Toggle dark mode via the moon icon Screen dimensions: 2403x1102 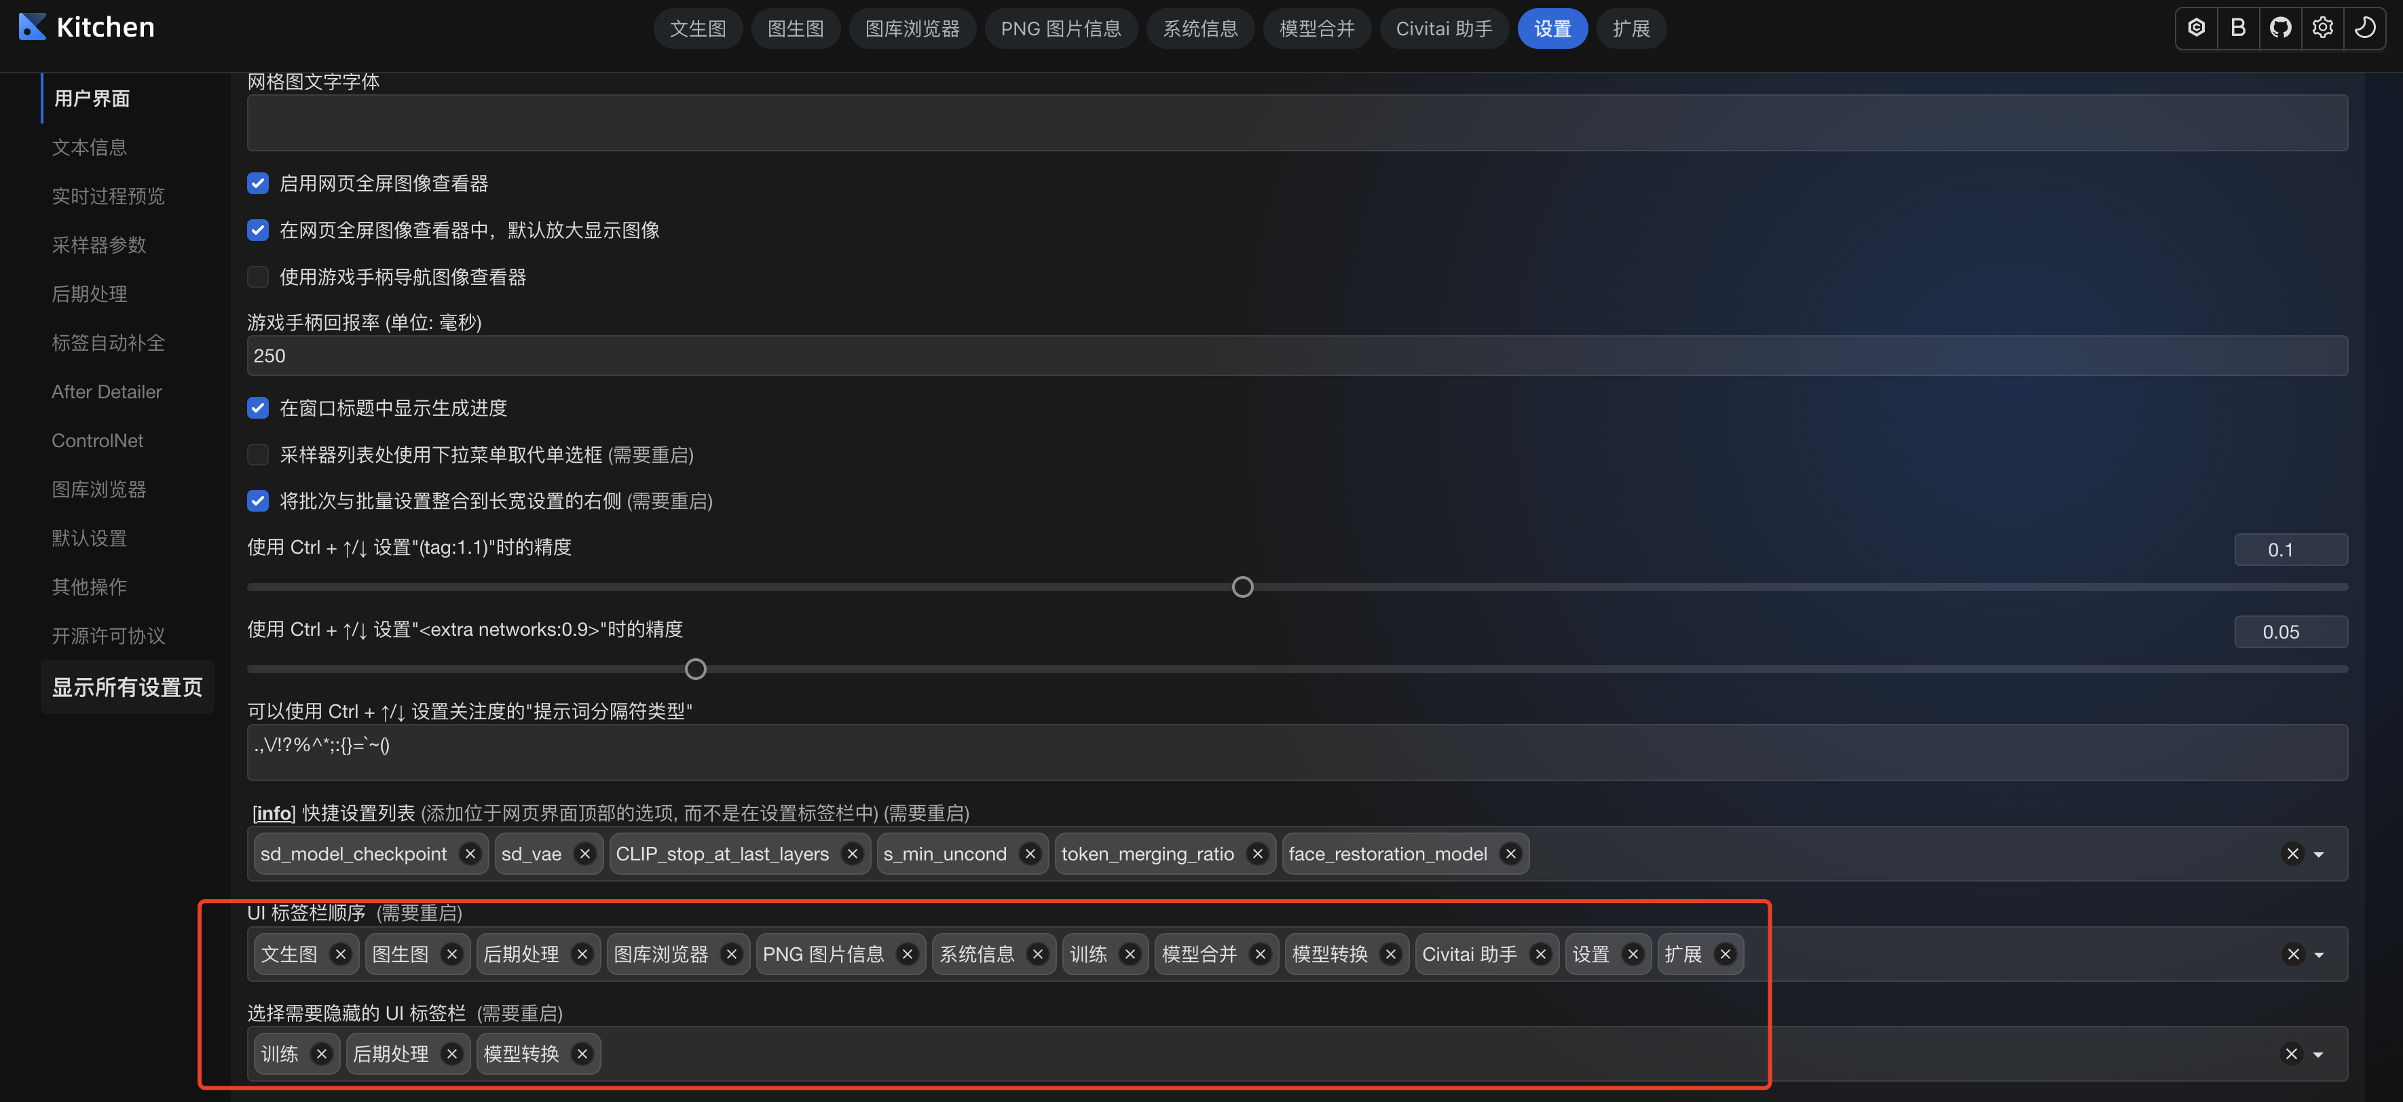2365,27
